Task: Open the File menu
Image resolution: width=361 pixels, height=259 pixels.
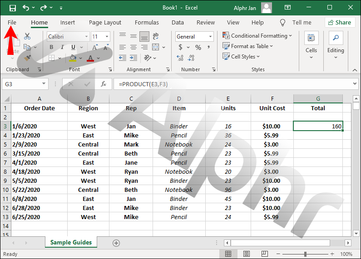Action: point(12,23)
